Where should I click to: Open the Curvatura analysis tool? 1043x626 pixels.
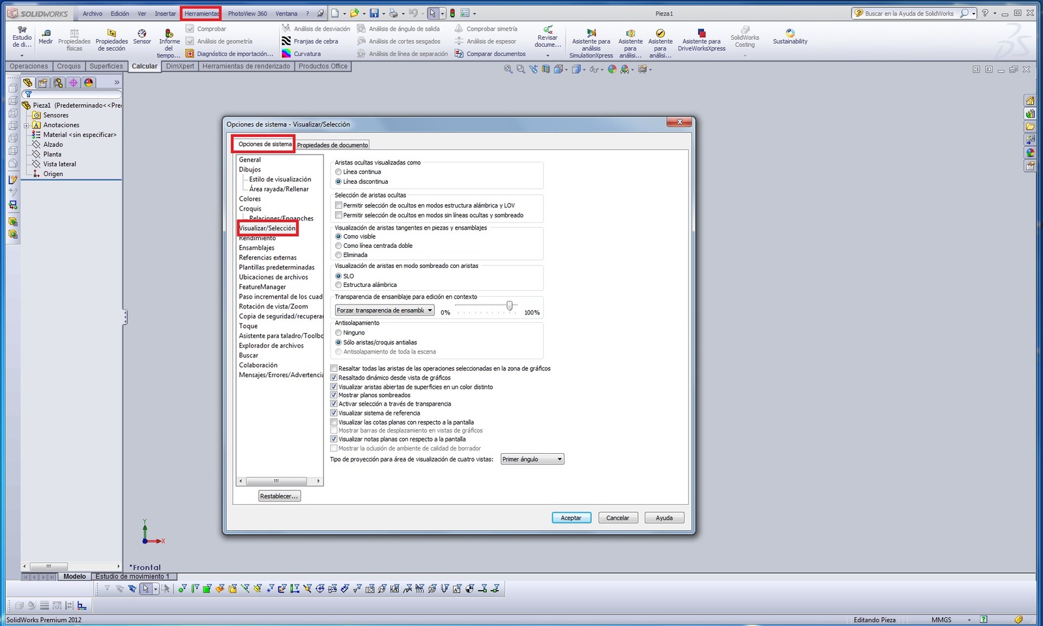(286, 53)
